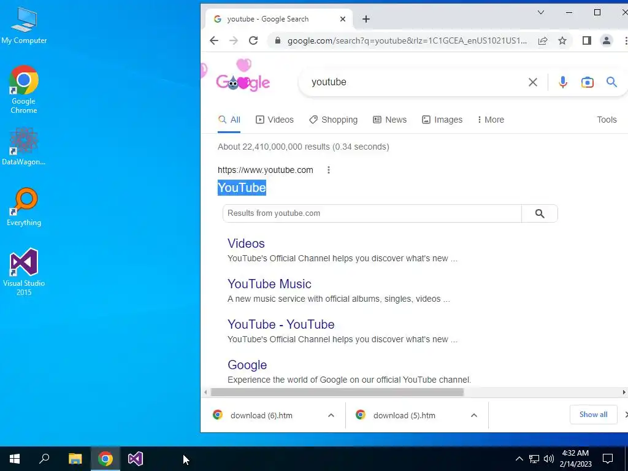Switch to the Shopping search tab
The height and width of the screenshot is (471, 628).
(x=333, y=120)
